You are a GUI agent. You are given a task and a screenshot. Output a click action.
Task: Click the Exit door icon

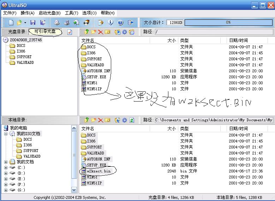pos(130,23)
